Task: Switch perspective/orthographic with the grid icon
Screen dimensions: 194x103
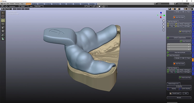Action: coord(163,30)
